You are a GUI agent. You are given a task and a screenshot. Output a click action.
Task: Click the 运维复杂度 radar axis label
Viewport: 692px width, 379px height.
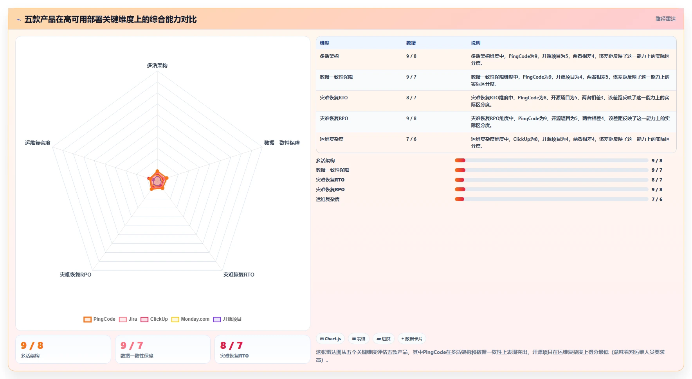38,143
